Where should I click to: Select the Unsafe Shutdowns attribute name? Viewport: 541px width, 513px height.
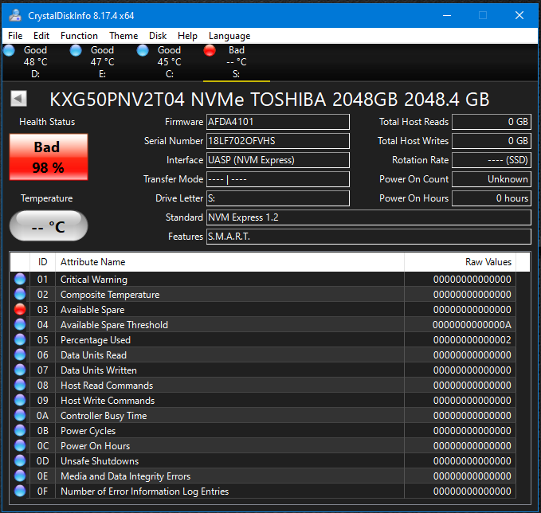point(100,461)
